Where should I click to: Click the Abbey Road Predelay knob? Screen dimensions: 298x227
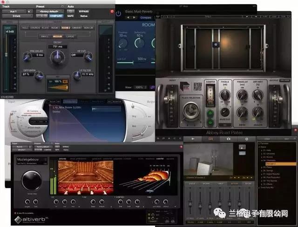(x=242, y=95)
